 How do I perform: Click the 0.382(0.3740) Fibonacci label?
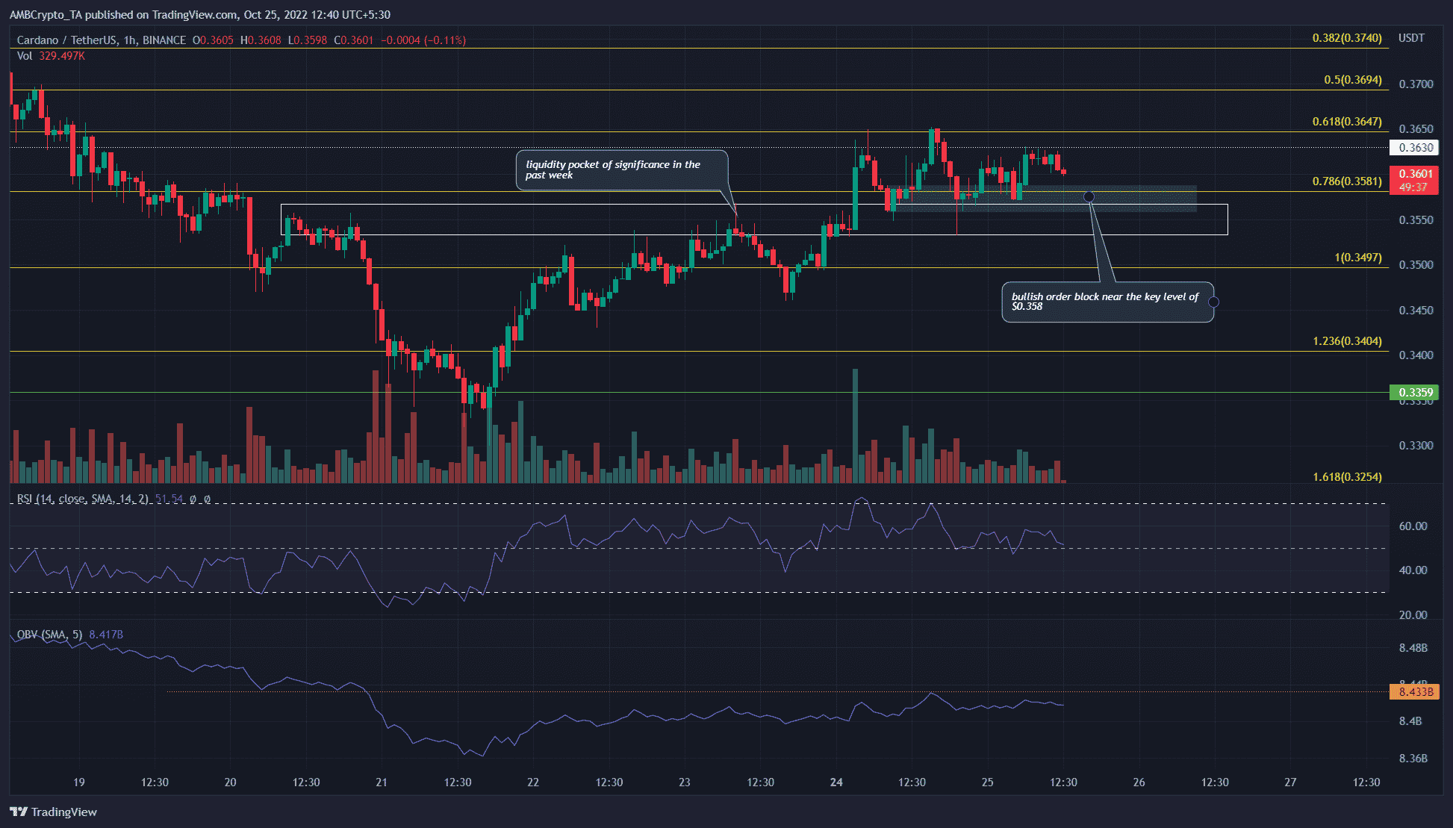point(1347,38)
